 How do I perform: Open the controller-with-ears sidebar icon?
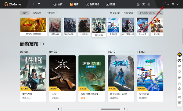pyautogui.click(x=180, y=83)
